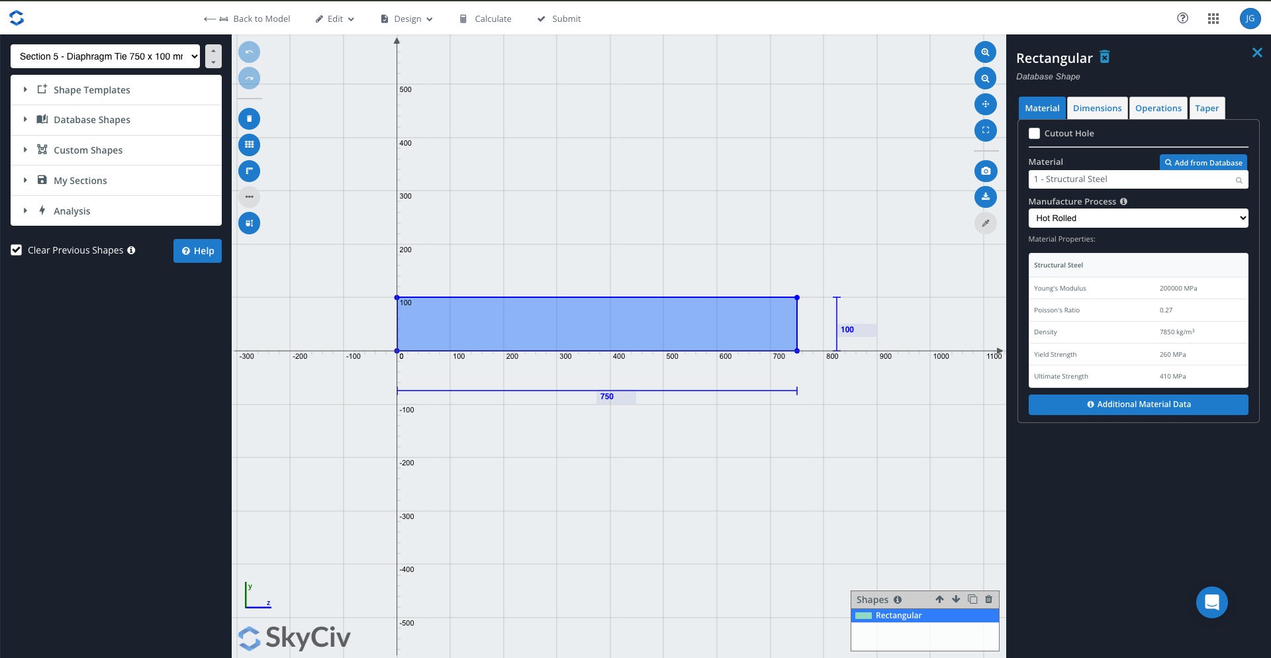Screen dimensions: 1271x658
Task: Click the eyedropper color picker icon
Action: click(985, 223)
